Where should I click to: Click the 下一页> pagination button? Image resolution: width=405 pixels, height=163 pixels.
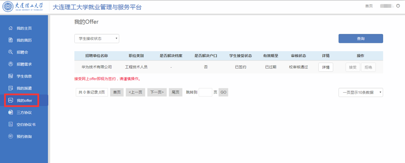click(157, 92)
